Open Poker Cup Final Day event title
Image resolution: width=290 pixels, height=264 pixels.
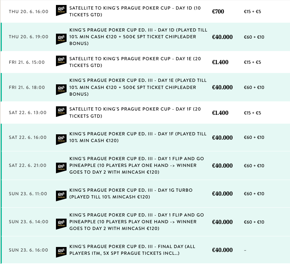coord(132,250)
